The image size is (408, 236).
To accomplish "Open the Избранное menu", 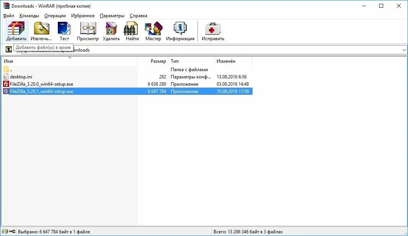I will [83, 16].
